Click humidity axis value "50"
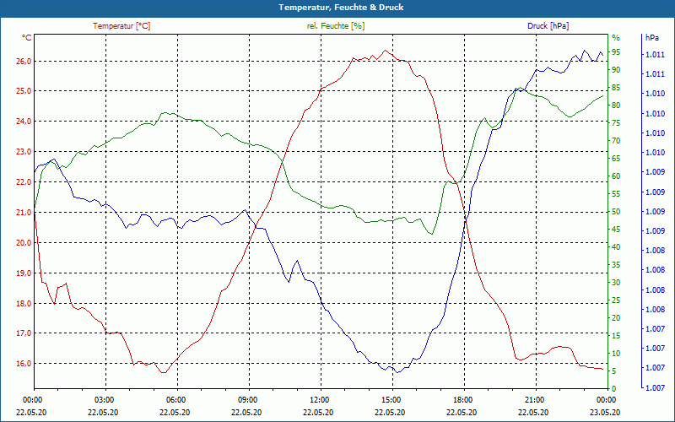 tap(616, 212)
